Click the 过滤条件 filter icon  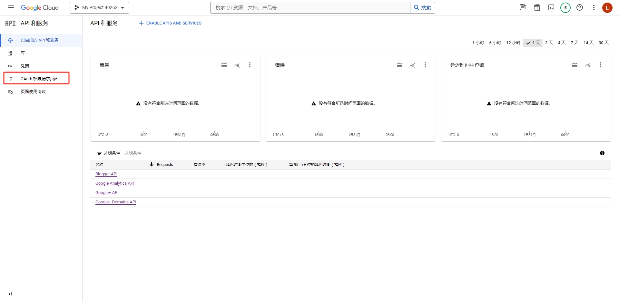(99, 153)
